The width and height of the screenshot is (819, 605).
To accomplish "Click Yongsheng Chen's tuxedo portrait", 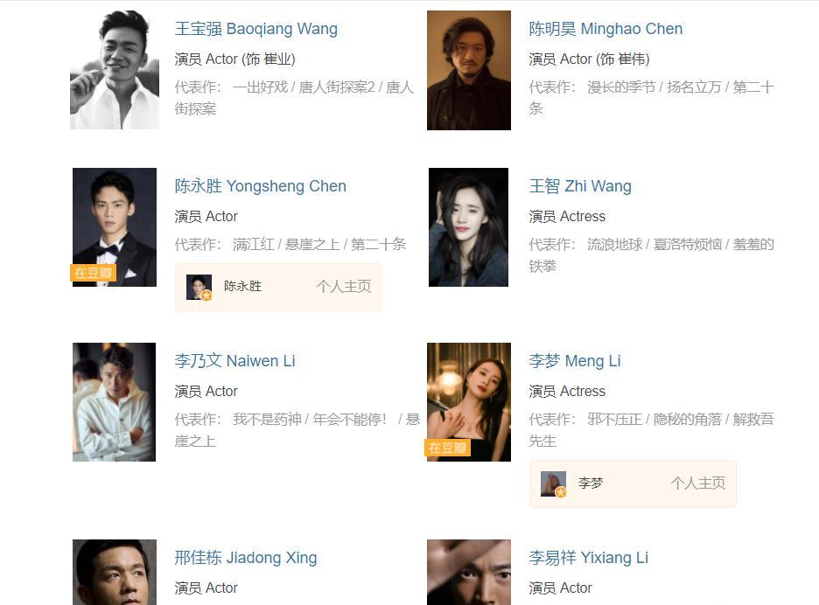I will [115, 227].
